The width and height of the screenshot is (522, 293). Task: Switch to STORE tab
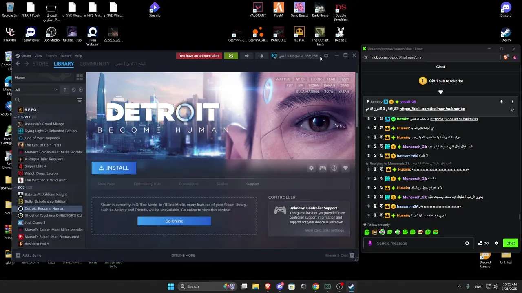click(x=40, y=64)
